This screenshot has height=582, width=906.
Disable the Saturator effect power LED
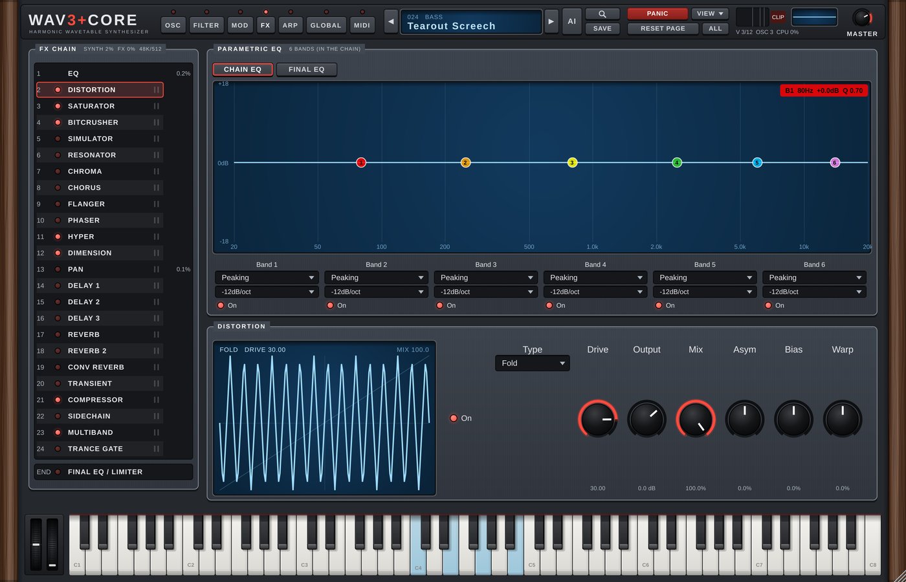[58, 106]
